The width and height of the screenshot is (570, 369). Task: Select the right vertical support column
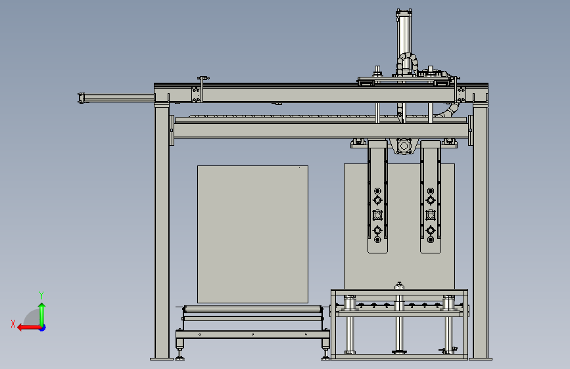click(x=480, y=232)
